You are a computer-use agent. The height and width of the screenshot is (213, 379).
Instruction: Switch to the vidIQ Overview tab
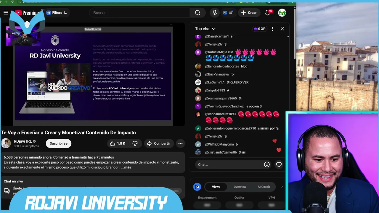(240, 187)
